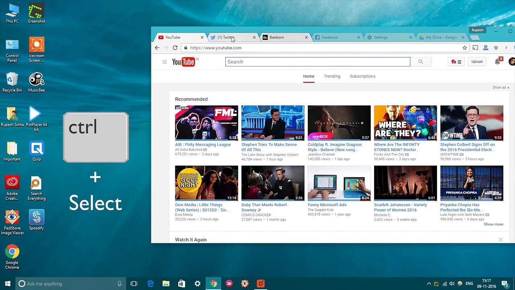The image size is (515, 290).
Task: Open AIB Flirty Messaging League thumbnail
Action: [x=206, y=123]
